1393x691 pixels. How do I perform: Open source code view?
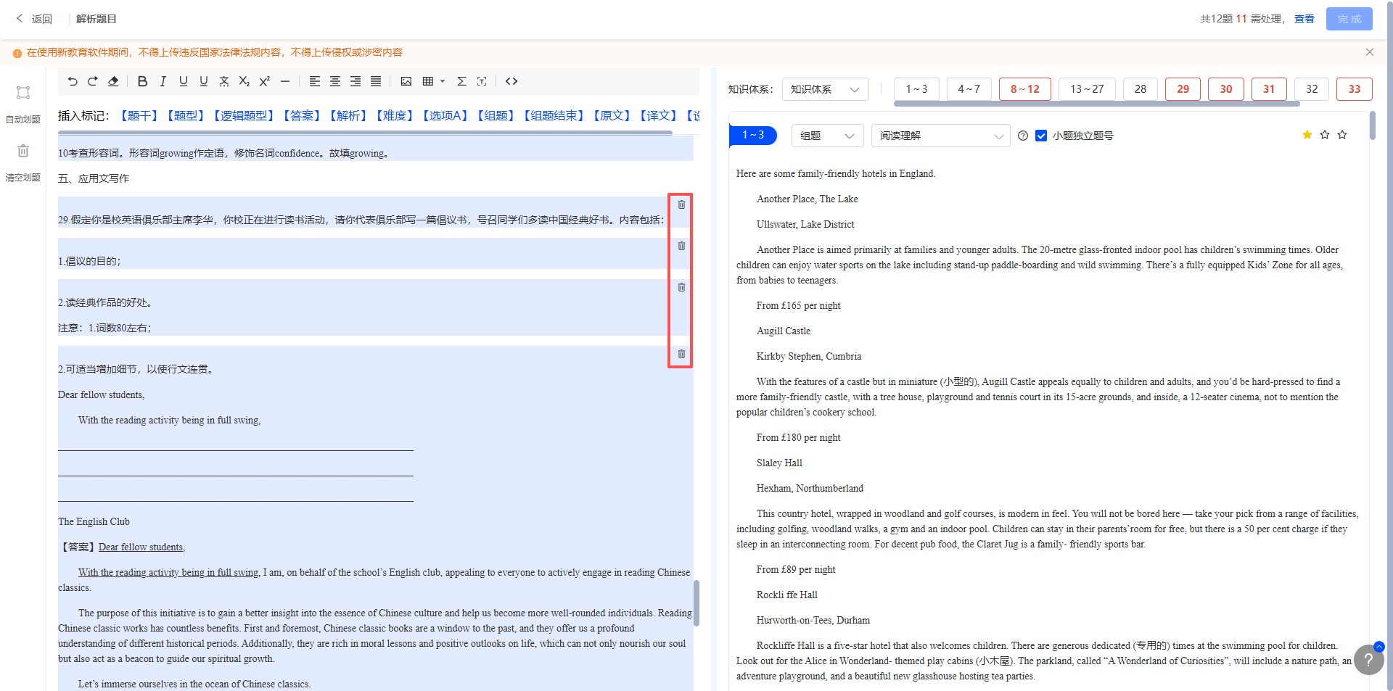click(511, 81)
